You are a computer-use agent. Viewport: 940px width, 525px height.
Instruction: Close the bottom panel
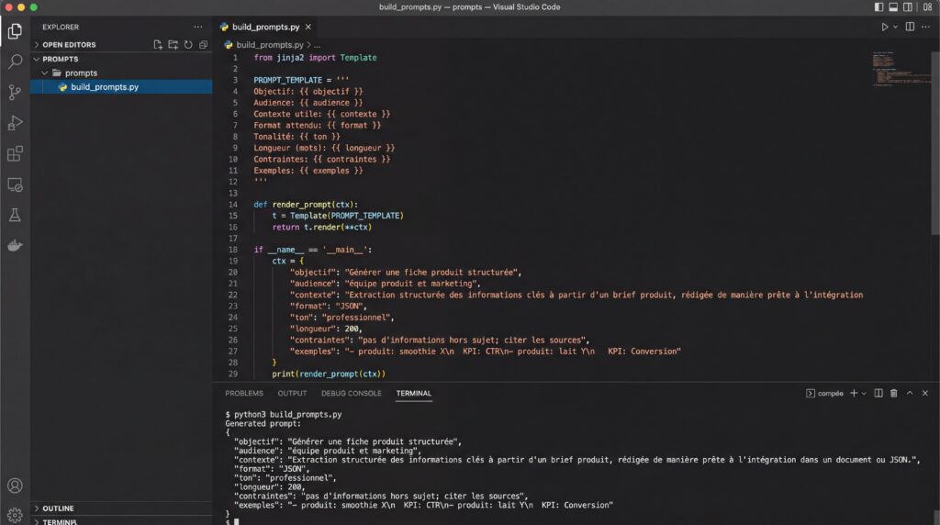pyautogui.click(x=925, y=393)
